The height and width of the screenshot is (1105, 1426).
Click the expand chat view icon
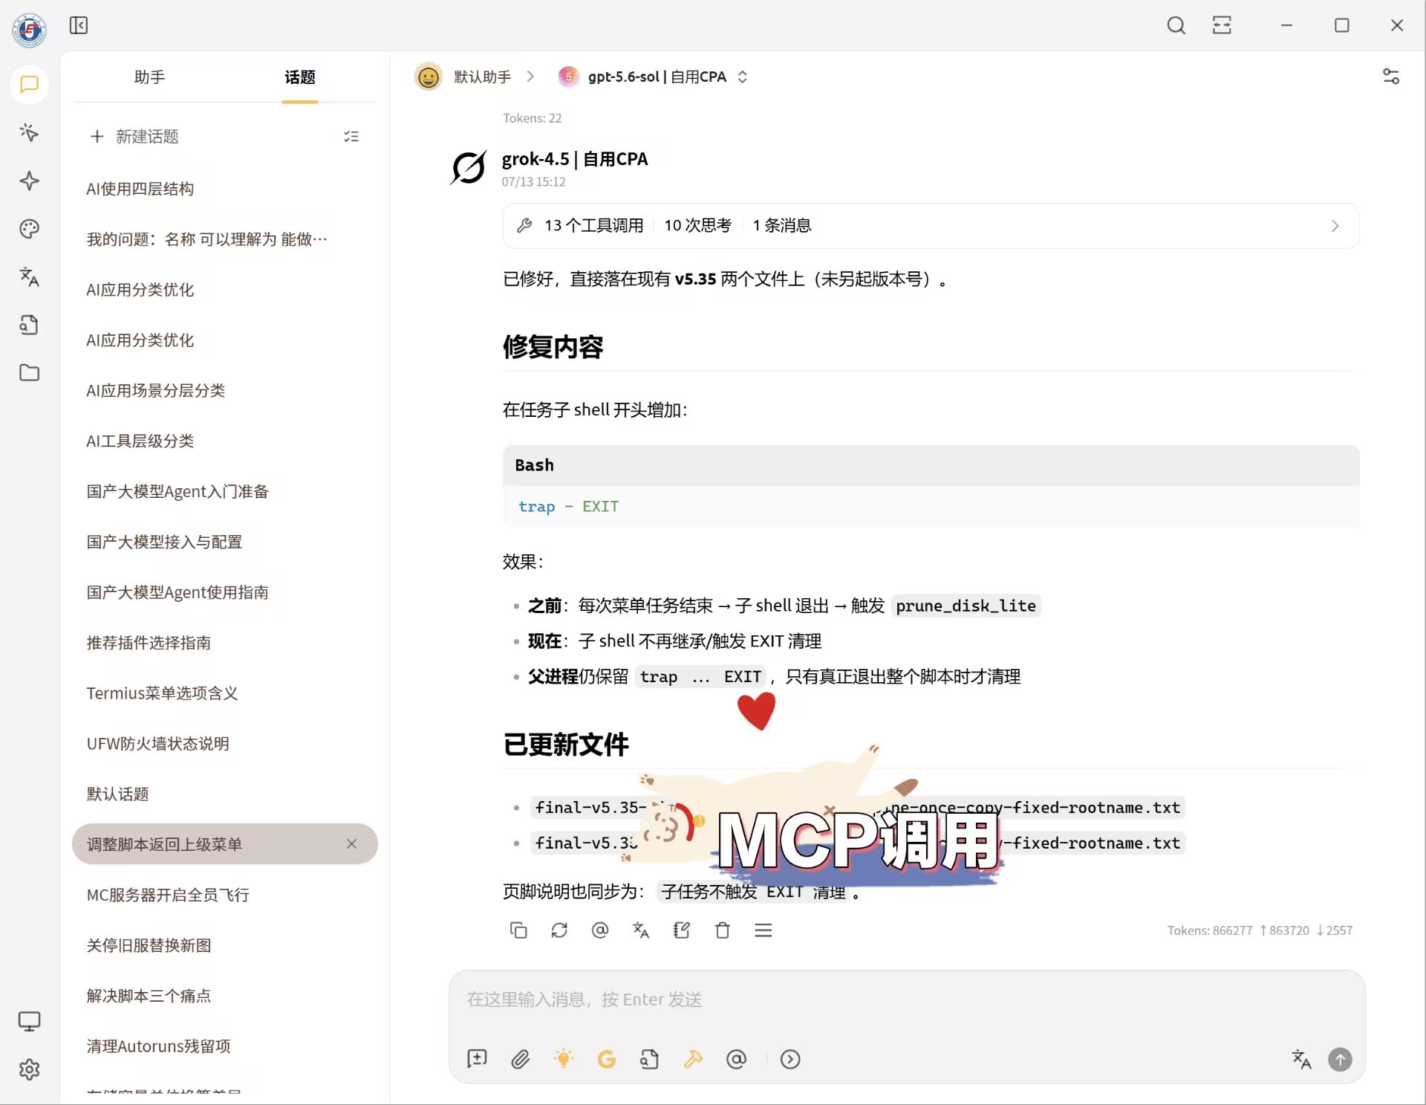coord(1222,25)
